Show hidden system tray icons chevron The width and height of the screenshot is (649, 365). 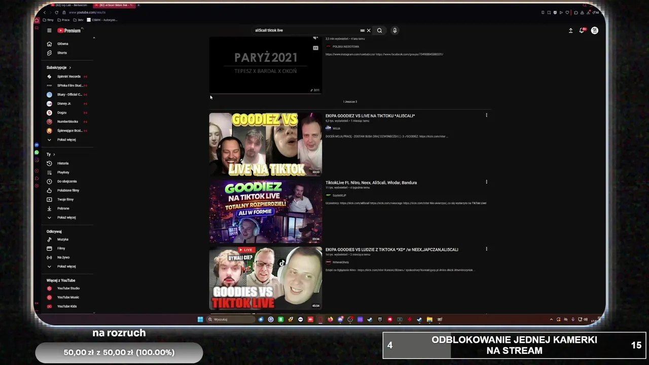pyautogui.click(x=551, y=319)
